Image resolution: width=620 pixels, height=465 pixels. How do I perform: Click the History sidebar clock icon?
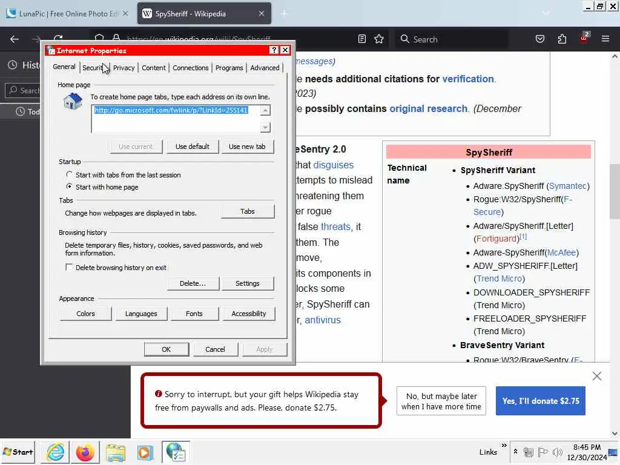coord(13,65)
